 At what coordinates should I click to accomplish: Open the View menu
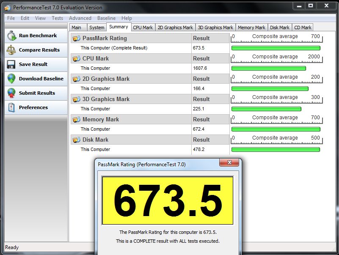[41, 18]
